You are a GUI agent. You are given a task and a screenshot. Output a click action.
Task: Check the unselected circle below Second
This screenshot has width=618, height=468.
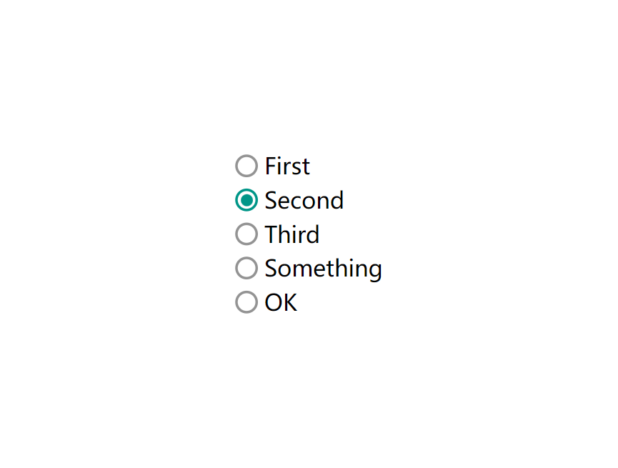point(246,234)
